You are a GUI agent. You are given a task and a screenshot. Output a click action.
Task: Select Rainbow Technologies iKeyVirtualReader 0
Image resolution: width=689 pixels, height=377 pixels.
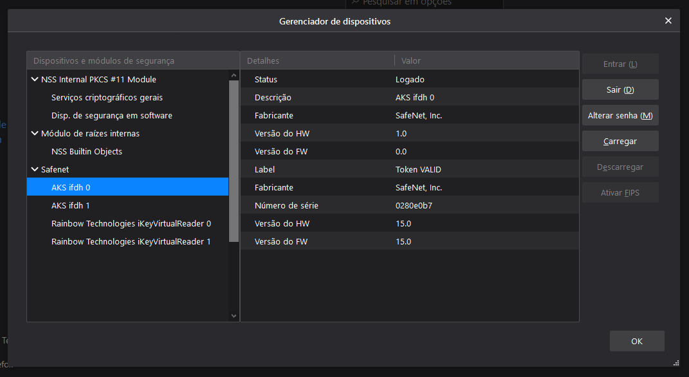click(131, 224)
